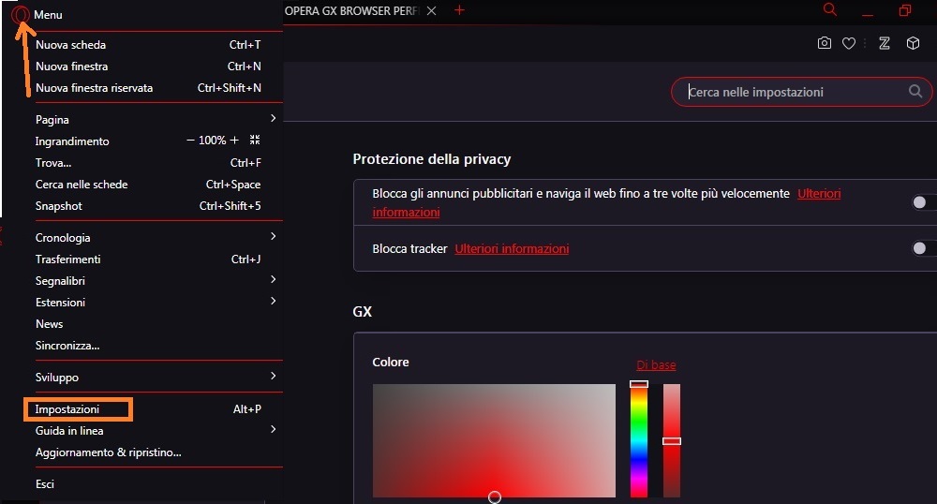Viewport: 937px width, 504px height.
Task: Click the GX section heading
Action: [362, 311]
